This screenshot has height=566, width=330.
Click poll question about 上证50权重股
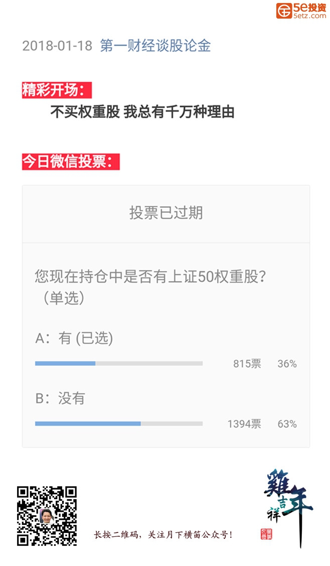tap(150, 287)
